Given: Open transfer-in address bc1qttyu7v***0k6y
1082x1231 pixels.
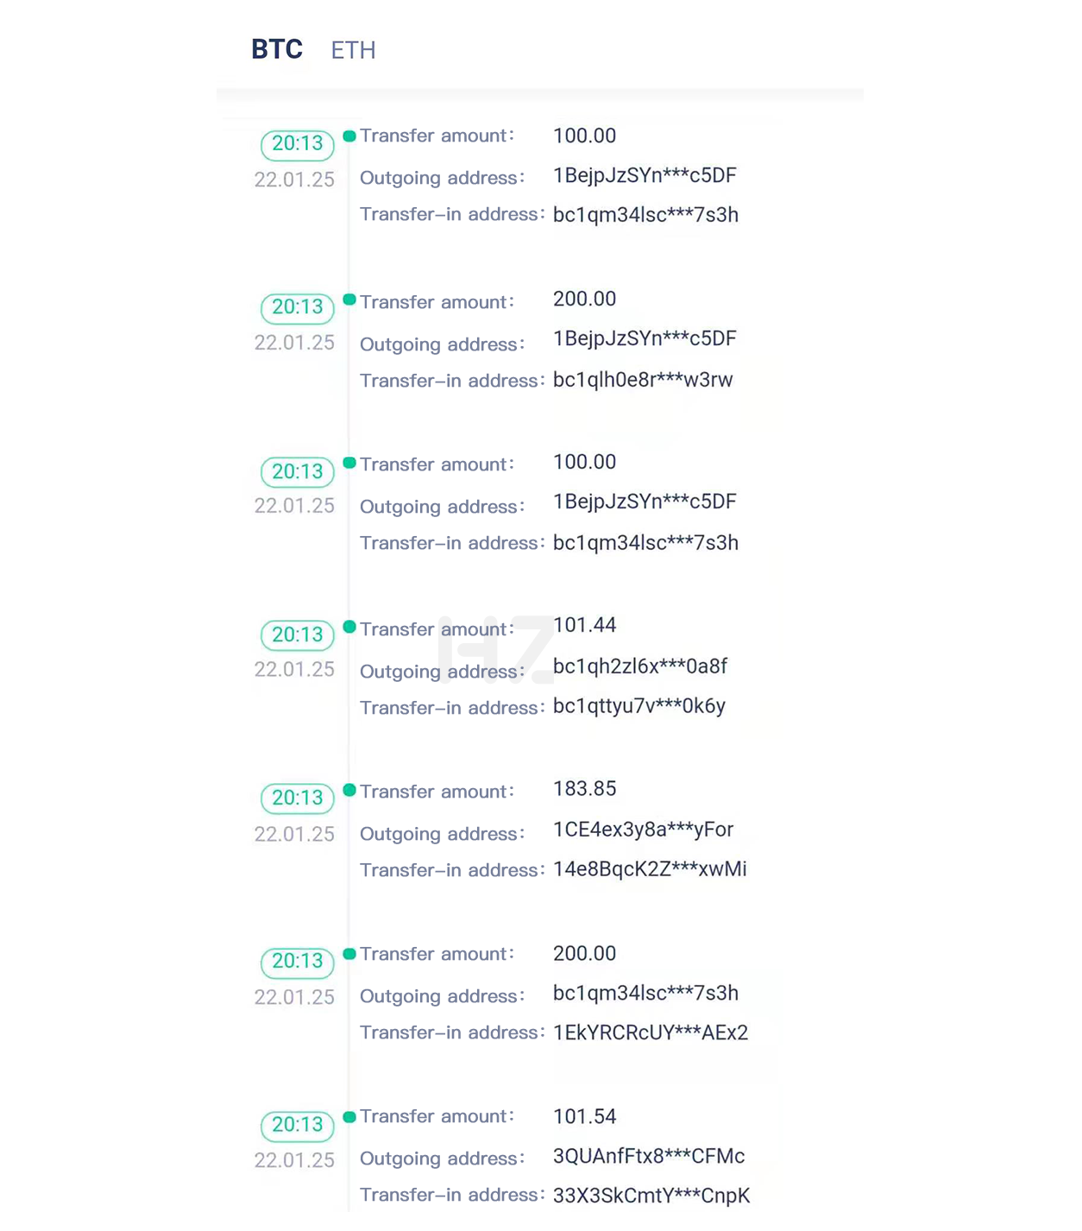Looking at the screenshot, I should click(x=639, y=706).
